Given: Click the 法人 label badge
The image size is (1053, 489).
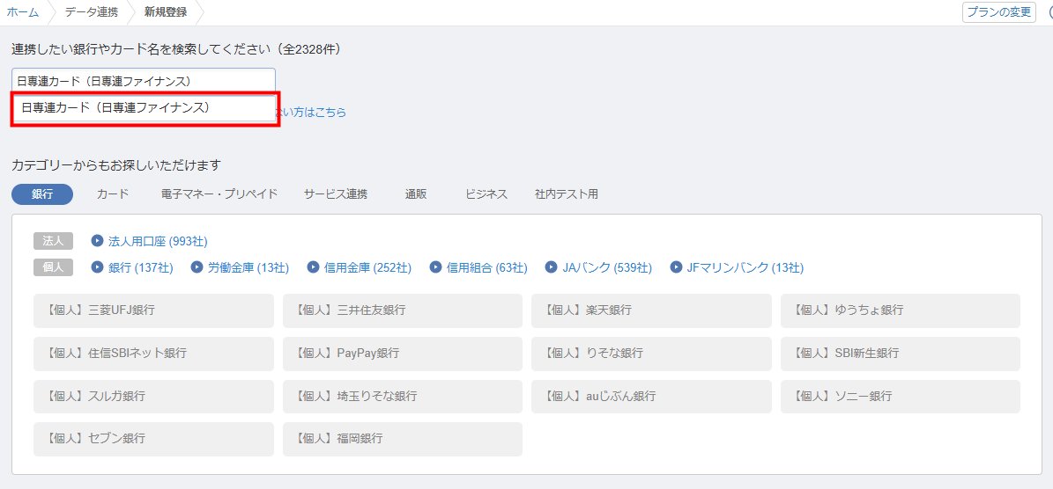Looking at the screenshot, I should coord(53,240).
